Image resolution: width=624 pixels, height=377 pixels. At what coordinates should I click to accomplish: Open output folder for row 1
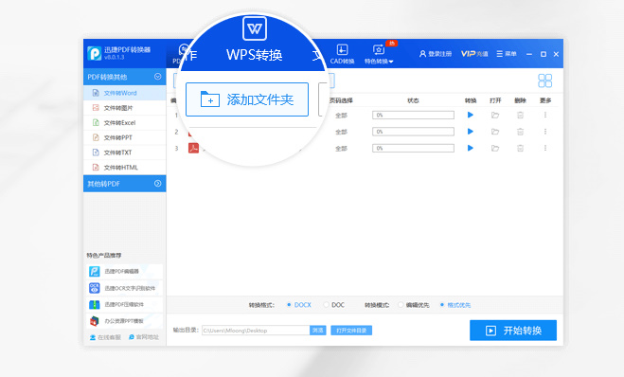(495, 115)
